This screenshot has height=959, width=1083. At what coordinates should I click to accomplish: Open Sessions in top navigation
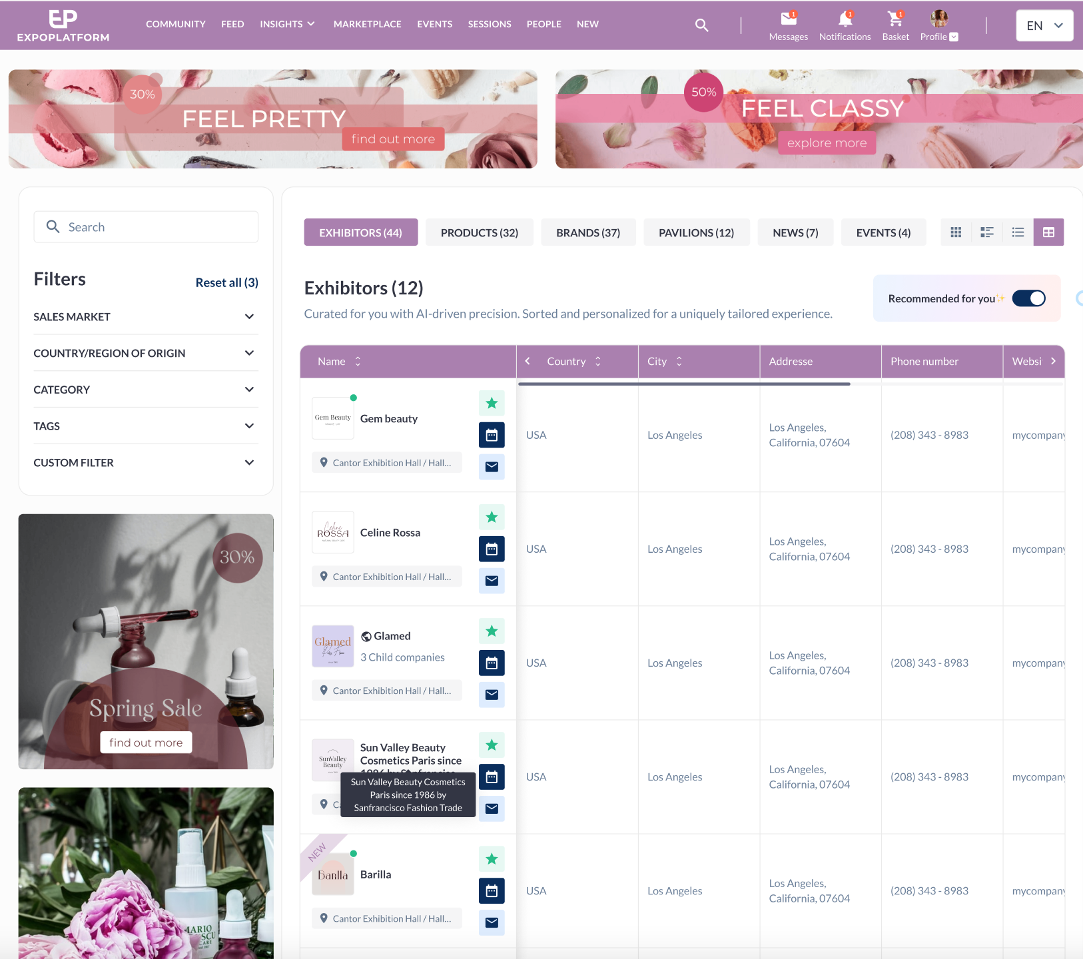tap(490, 24)
